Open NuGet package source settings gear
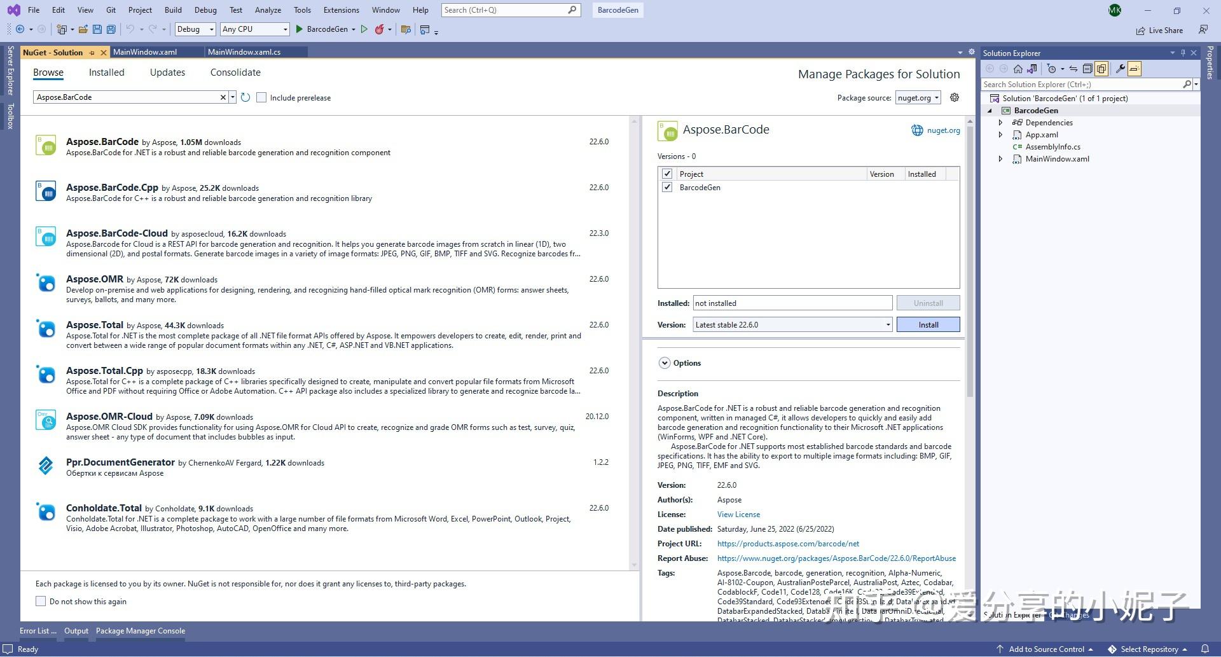 point(954,97)
